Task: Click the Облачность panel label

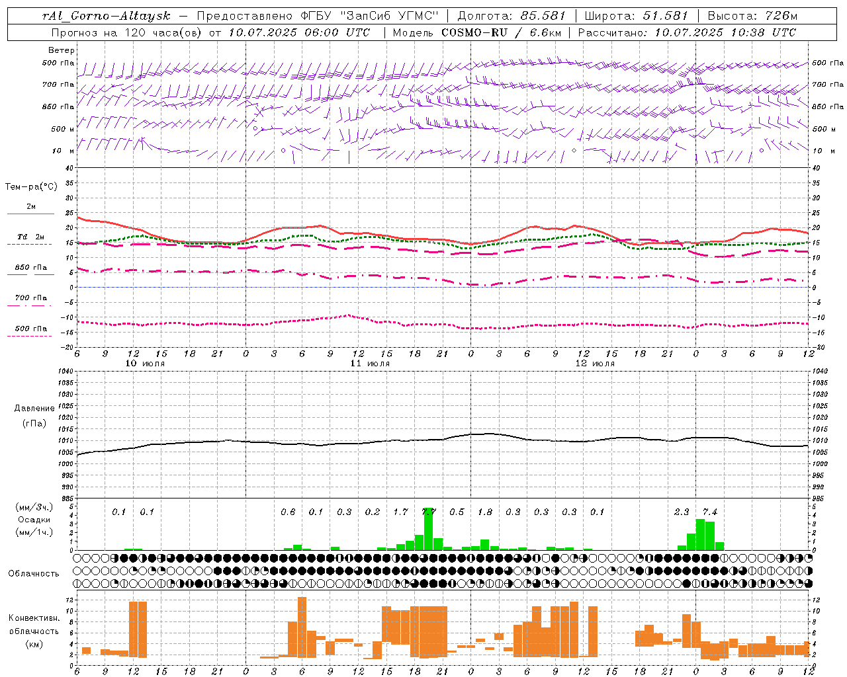Action: point(34,573)
